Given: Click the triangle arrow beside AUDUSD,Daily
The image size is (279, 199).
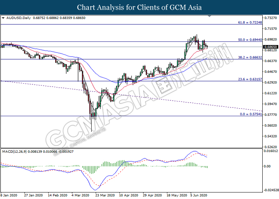Looking at the screenshot, I should coord(3,18).
